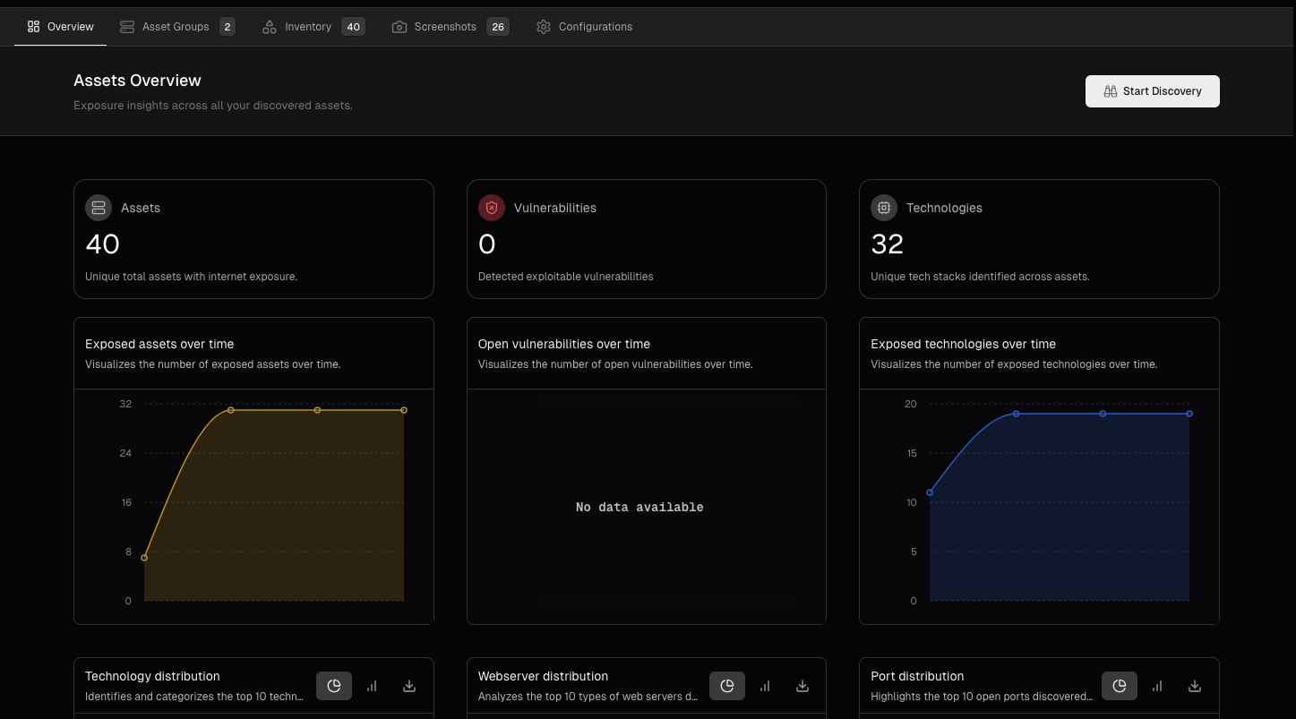Image resolution: width=1296 pixels, height=719 pixels.
Task: Click the Screenshots count badge 26
Action: (498, 27)
